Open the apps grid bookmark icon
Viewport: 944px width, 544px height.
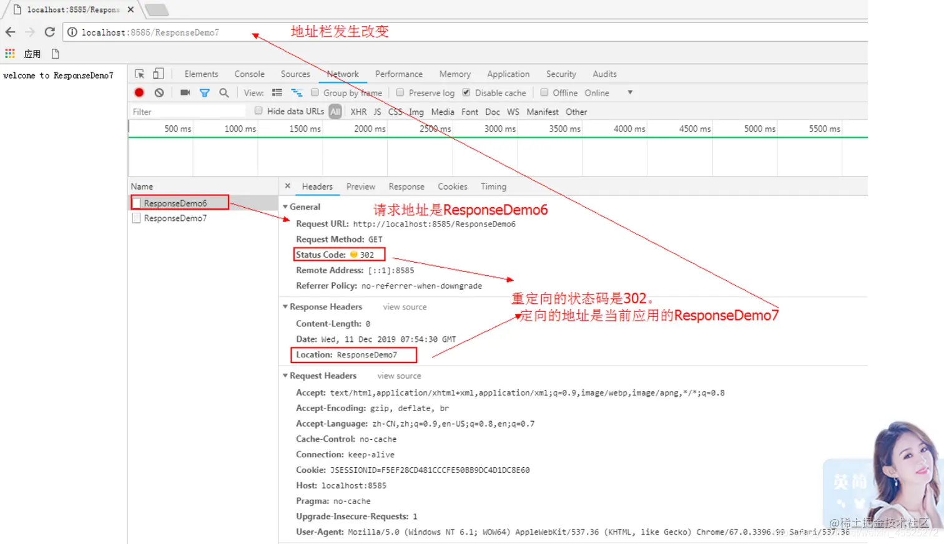[x=10, y=54]
